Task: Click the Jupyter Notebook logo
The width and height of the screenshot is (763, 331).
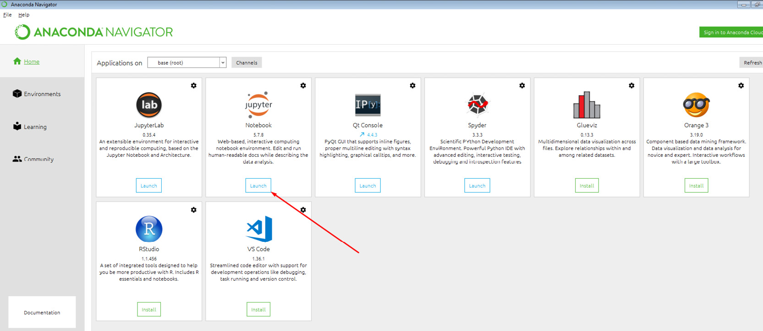Action: point(258,105)
